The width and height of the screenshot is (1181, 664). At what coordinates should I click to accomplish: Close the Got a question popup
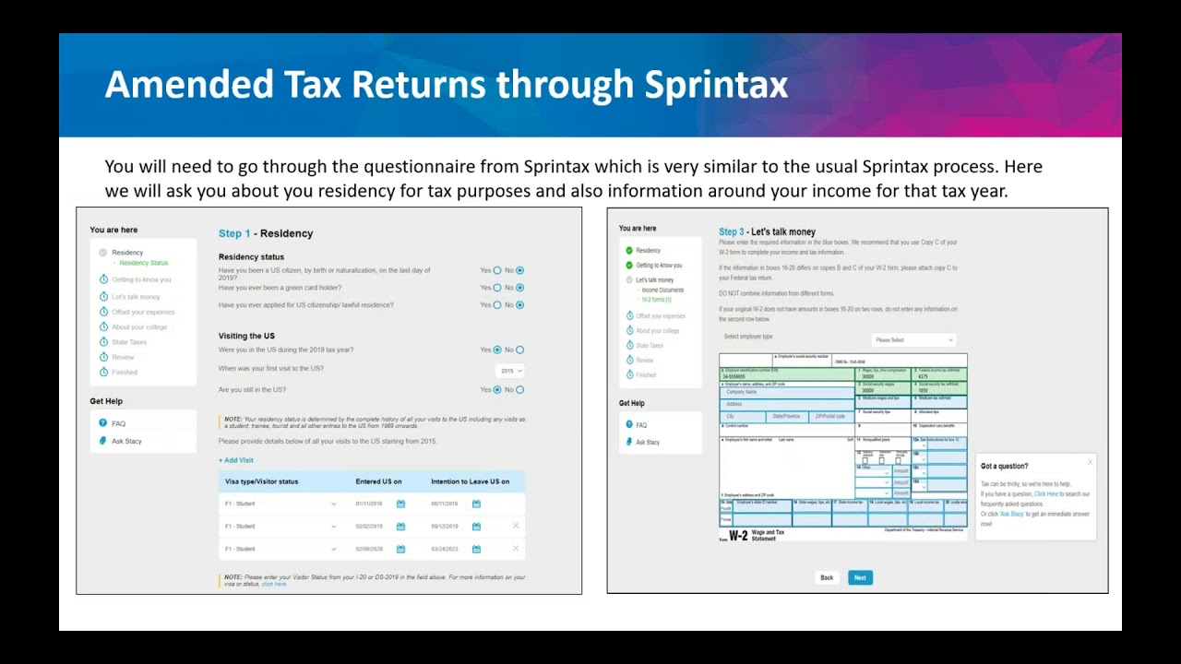pyautogui.click(x=1090, y=462)
